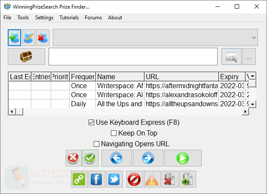
Task: Click the Facebook icon button
Action: (x=97, y=179)
